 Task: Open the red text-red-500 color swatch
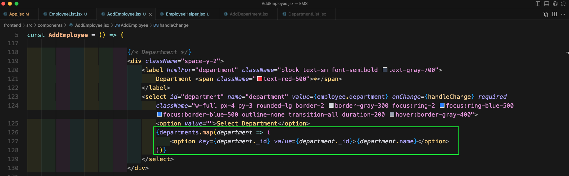click(260, 79)
